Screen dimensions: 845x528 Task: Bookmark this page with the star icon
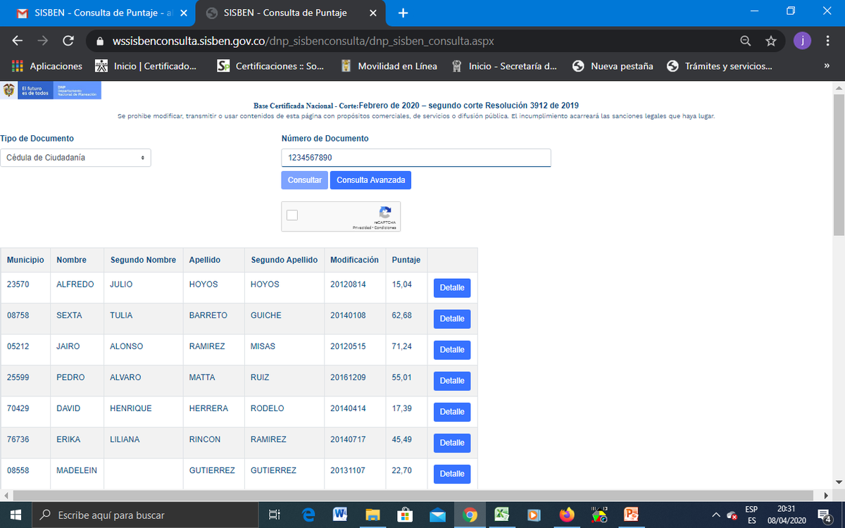pos(771,41)
